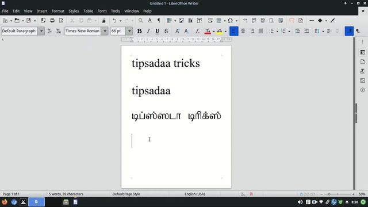The width and height of the screenshot is (368, 207).
Task: Click the Decrease Indent icon
Action: point(306,31)
